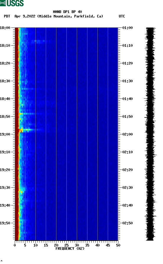Click the '02:50' UTC time label
Viewport: 163px width, 264px height.
click(x=128, y=223)
